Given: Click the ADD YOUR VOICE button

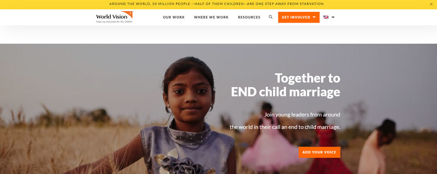Looking at the screenshot, I should click(319, 152).
